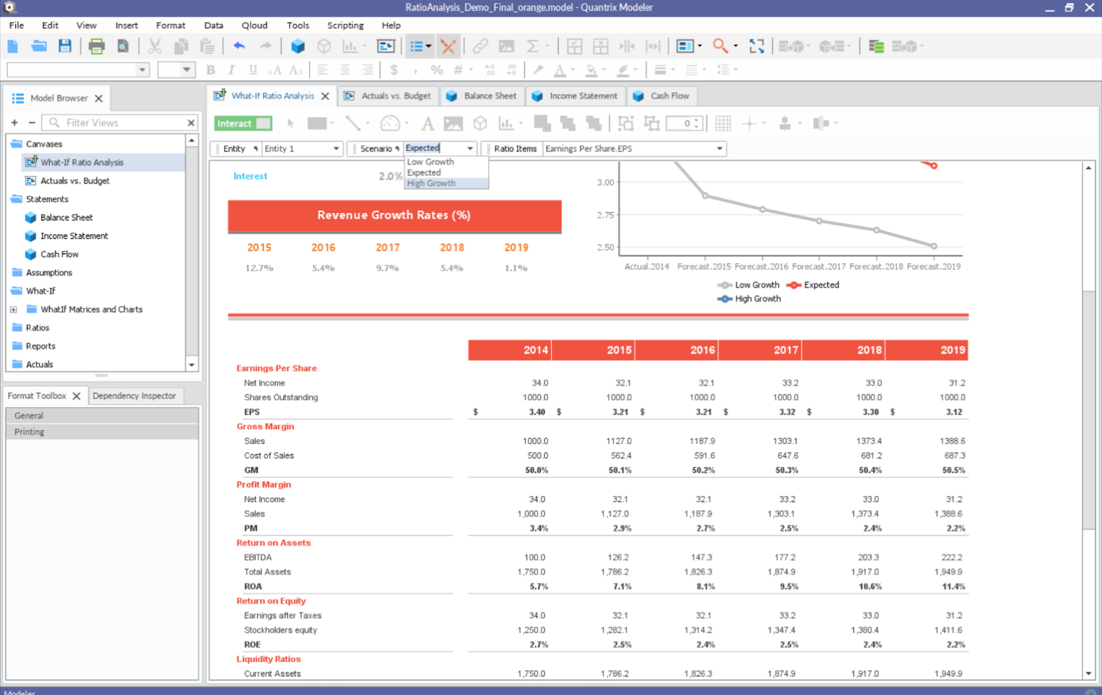Add a model item with plus icon
The image size is (1102, 695).
[14, 123]
